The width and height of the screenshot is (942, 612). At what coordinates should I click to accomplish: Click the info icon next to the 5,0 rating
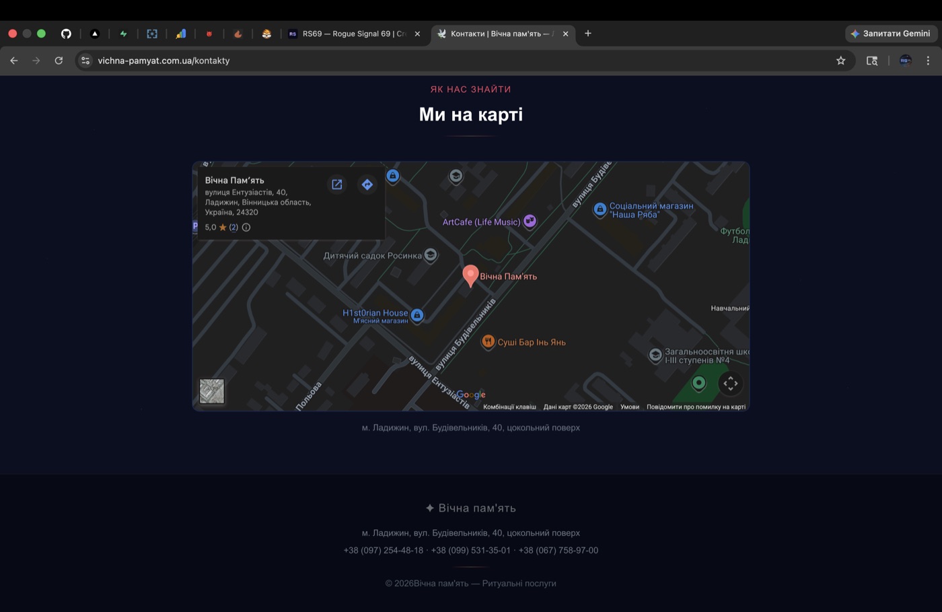click(246, 228)
